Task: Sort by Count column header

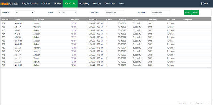Action: click(x=109, y=19)
